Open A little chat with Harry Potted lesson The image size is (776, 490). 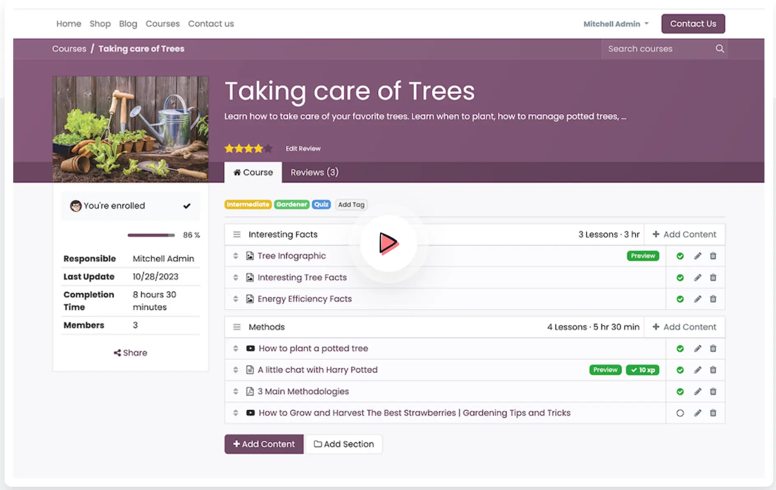click(317, 370)
